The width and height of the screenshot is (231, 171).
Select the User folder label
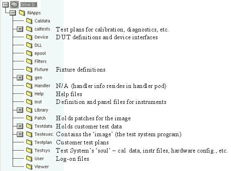click(39, 159)
